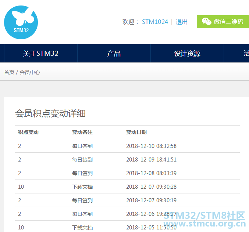Image resolution: width=249 pixels, height=232 pixels.
Task: Click the 变动日期 column header
Action: click(136, 132)
